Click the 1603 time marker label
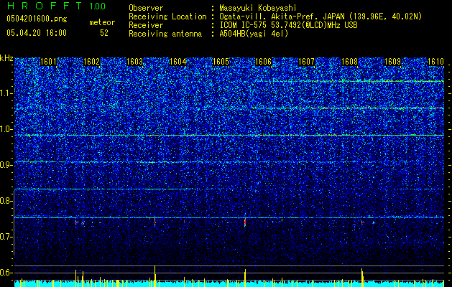 tap(134, 62)
